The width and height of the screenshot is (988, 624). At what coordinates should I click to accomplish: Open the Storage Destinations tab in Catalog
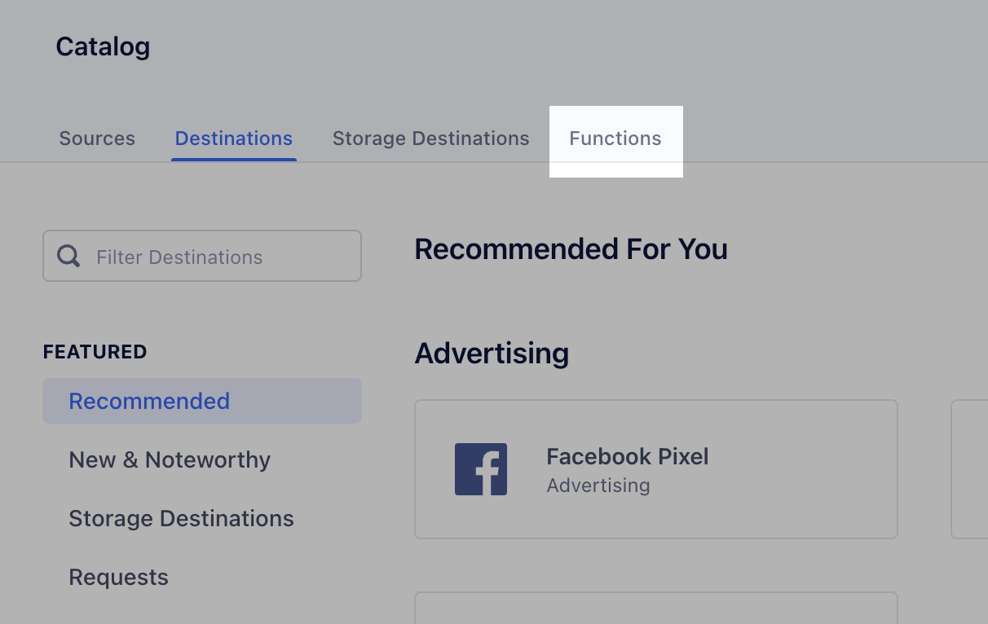pos(431,138)
